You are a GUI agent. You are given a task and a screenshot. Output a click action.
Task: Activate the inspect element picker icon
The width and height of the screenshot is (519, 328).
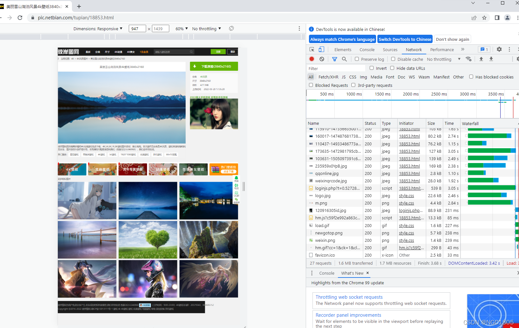click(x=312, y=50)
